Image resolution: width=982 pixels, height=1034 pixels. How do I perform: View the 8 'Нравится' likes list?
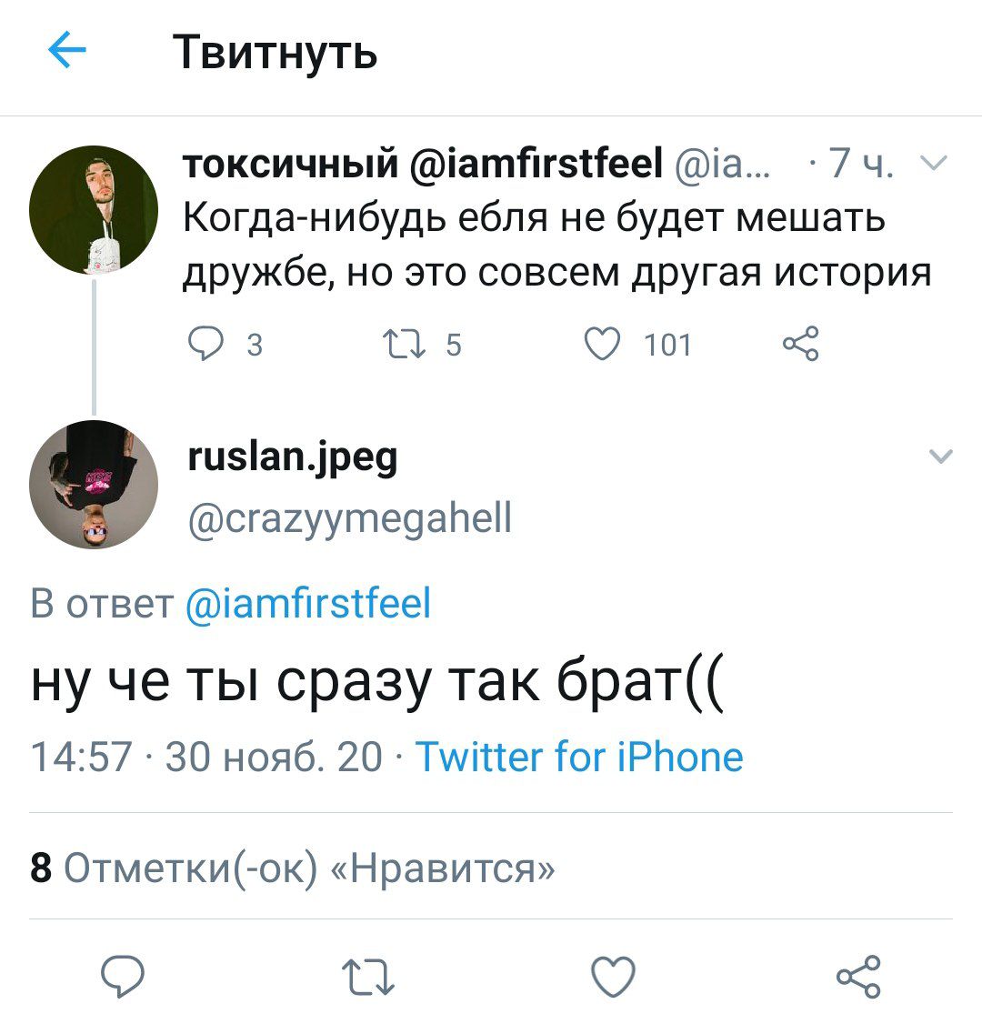[x=292, y=868]
